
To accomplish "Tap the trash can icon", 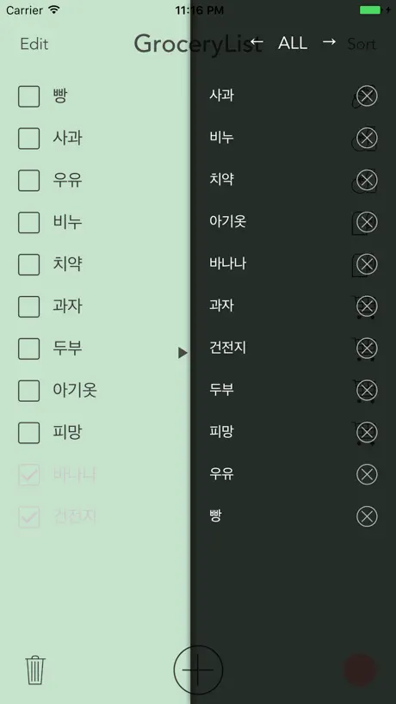I will 35,670.
